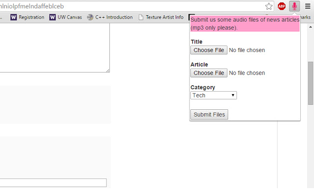Click the Submit Files button
Image resolution: width=314 pixels, height=196 pixels.
tap(209, 115)
